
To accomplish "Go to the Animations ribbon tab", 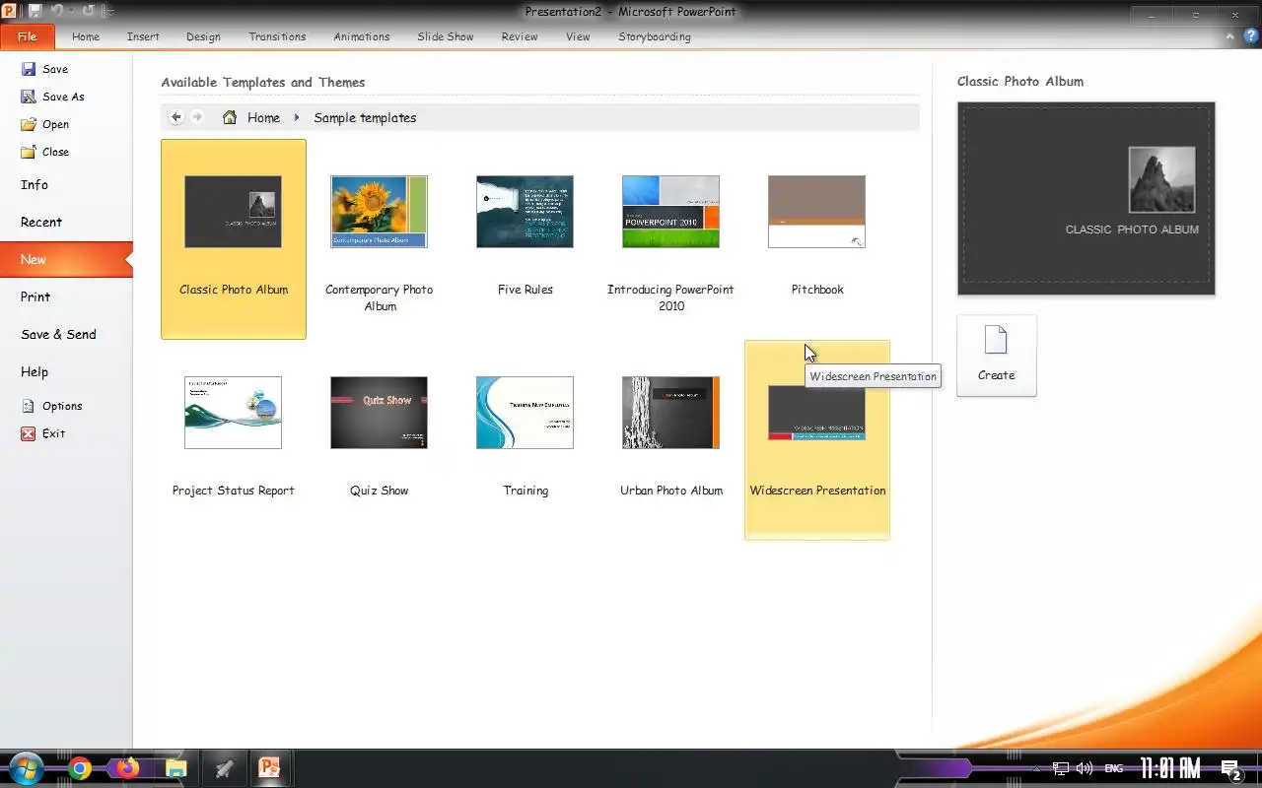I will coord(362,37).
